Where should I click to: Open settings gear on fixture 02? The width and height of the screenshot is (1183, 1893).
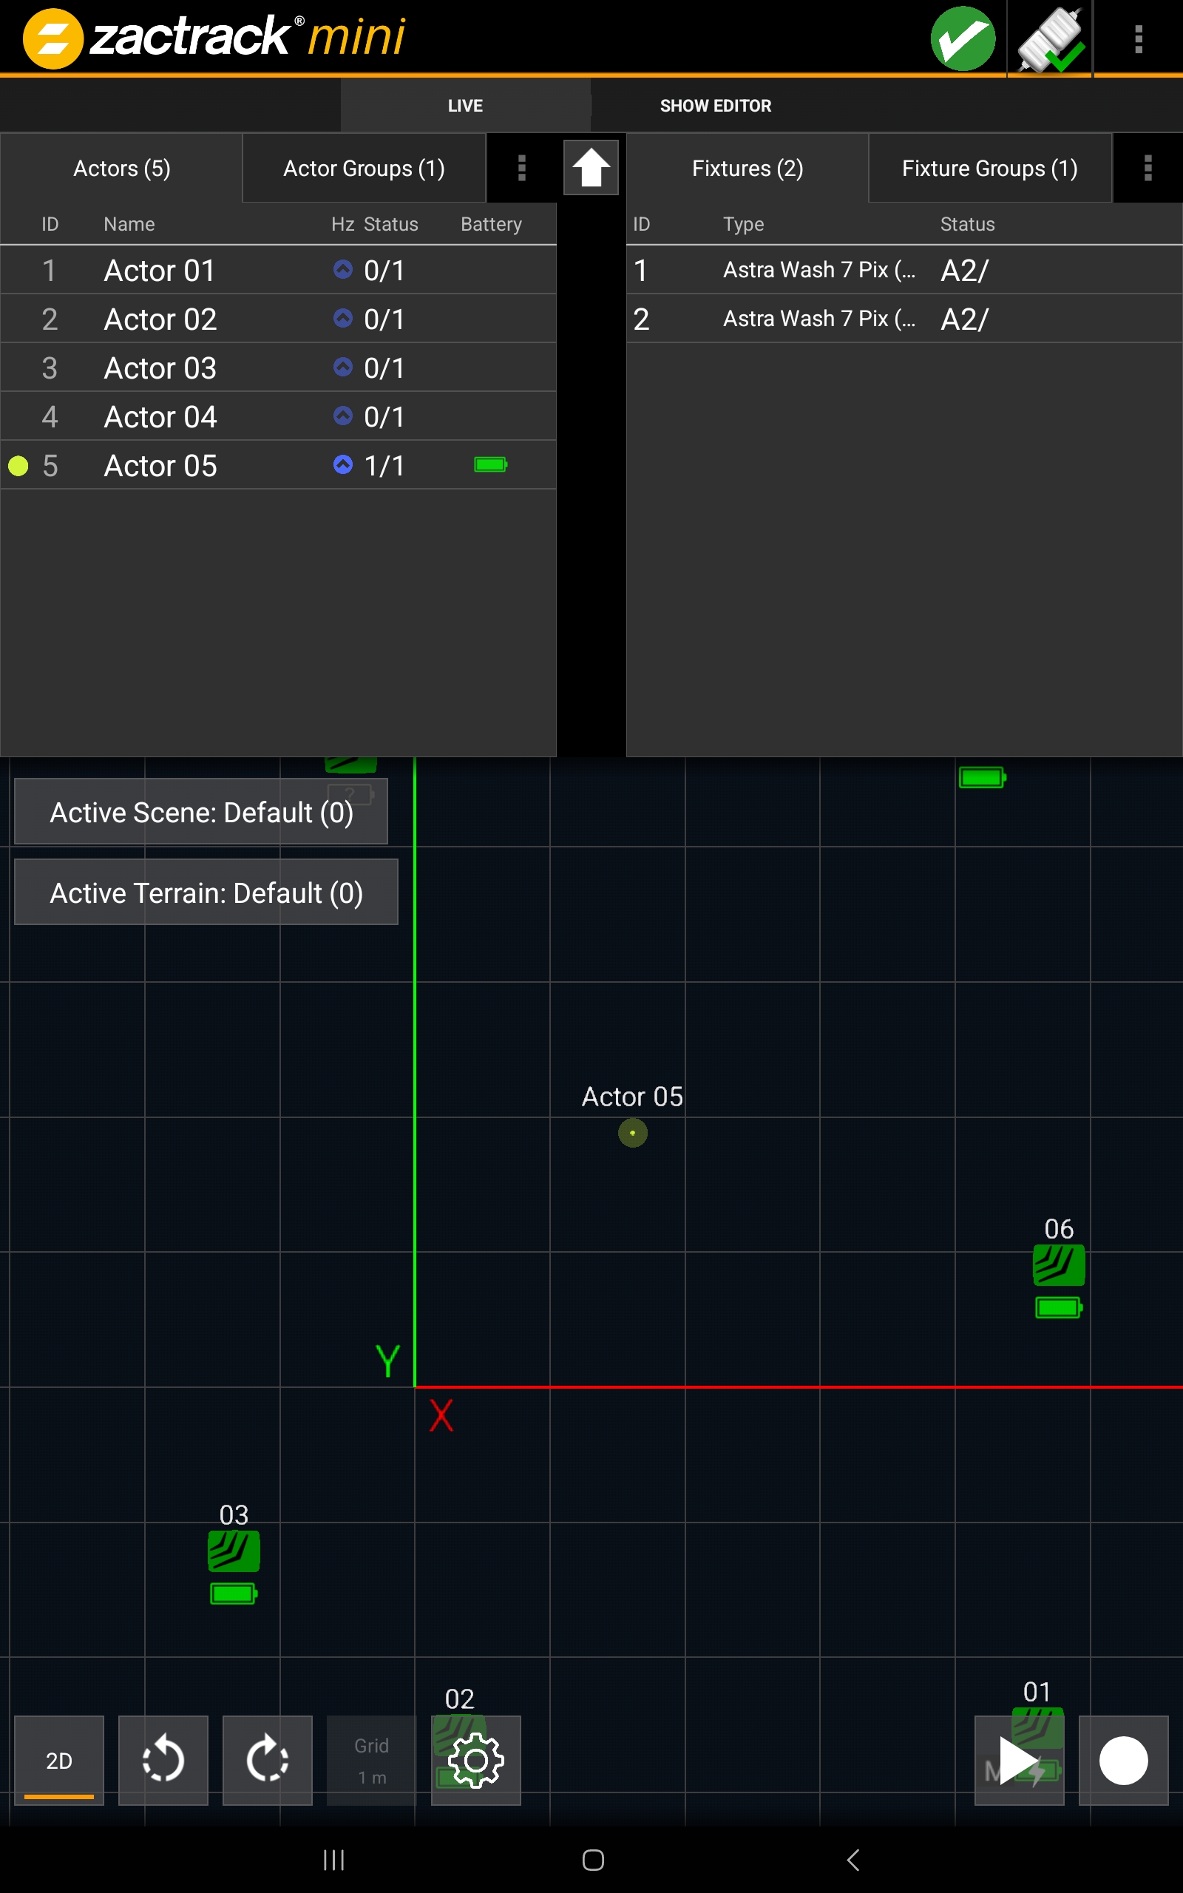click(x=475, y=1761)
